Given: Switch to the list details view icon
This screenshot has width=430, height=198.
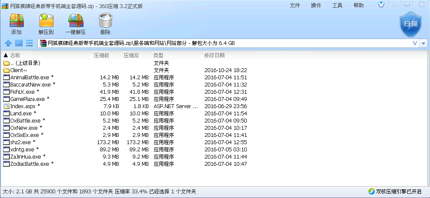Looking at the screenshot, I should (x=29, y=43).
